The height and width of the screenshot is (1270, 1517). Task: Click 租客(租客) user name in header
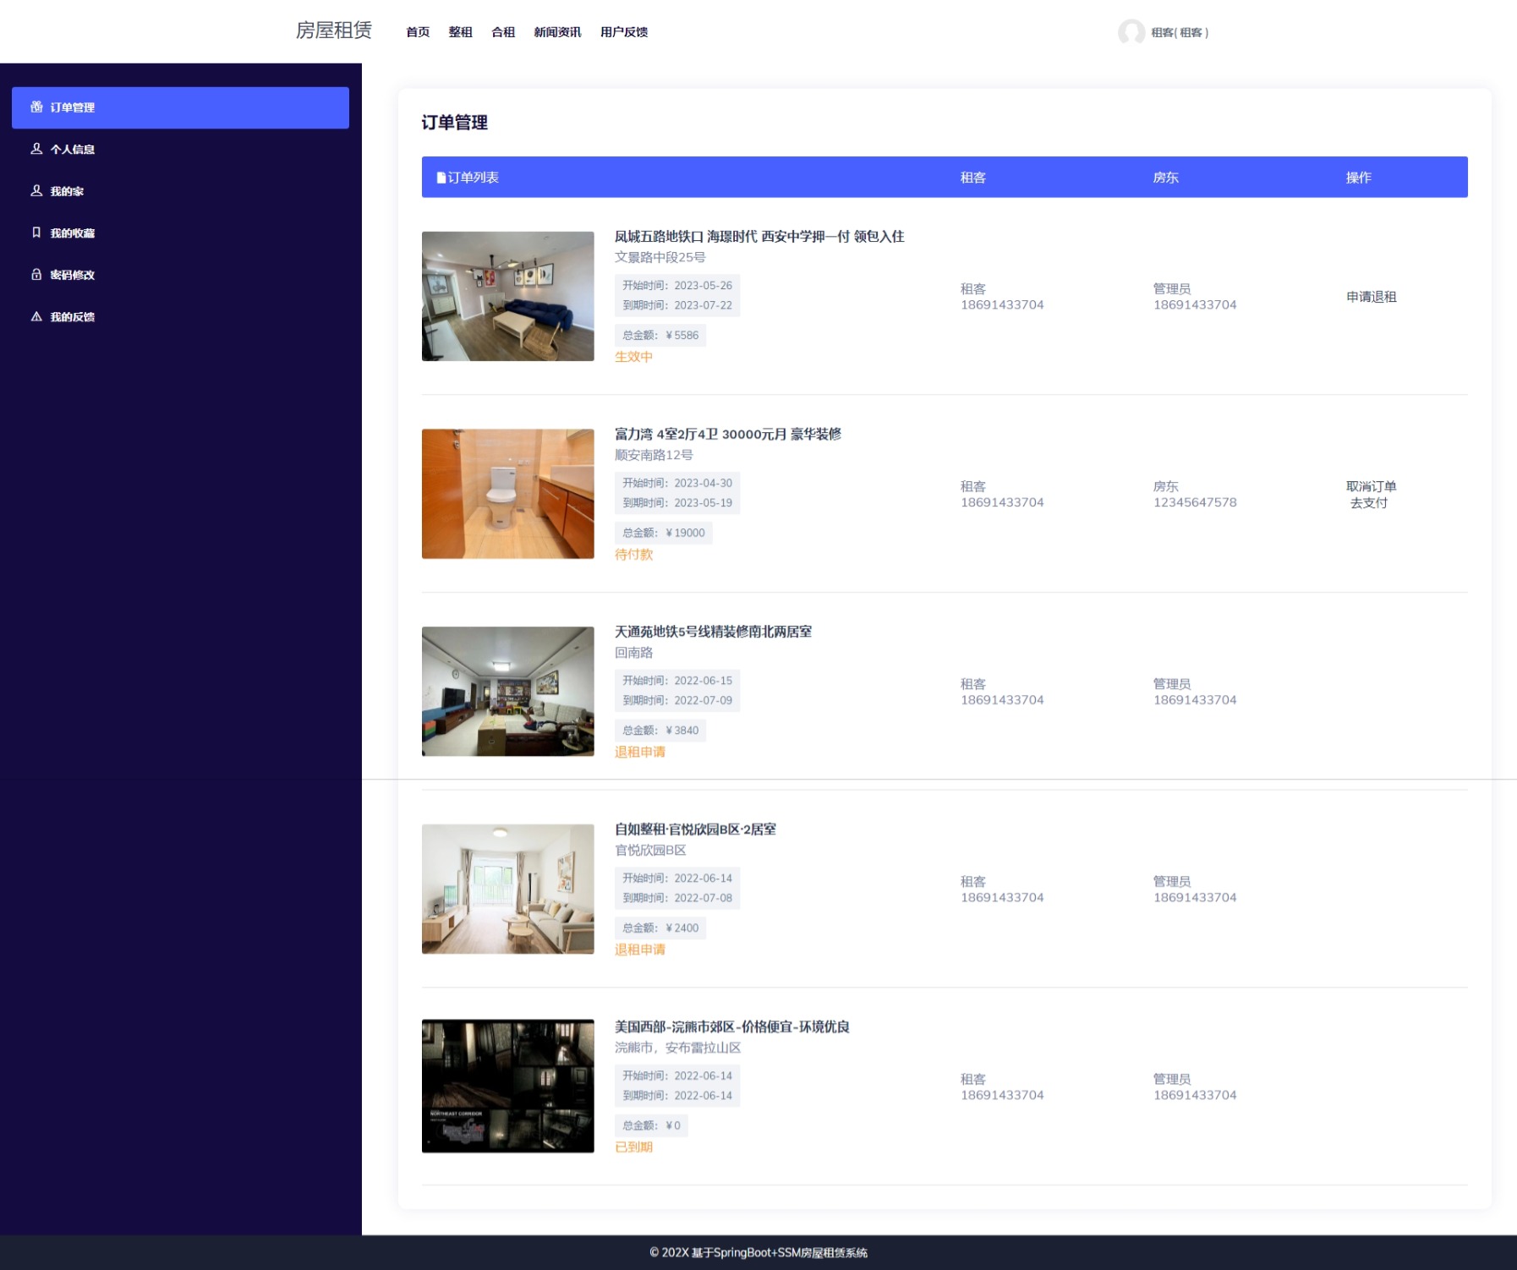pyautogui.click(x=1180, y=32)
